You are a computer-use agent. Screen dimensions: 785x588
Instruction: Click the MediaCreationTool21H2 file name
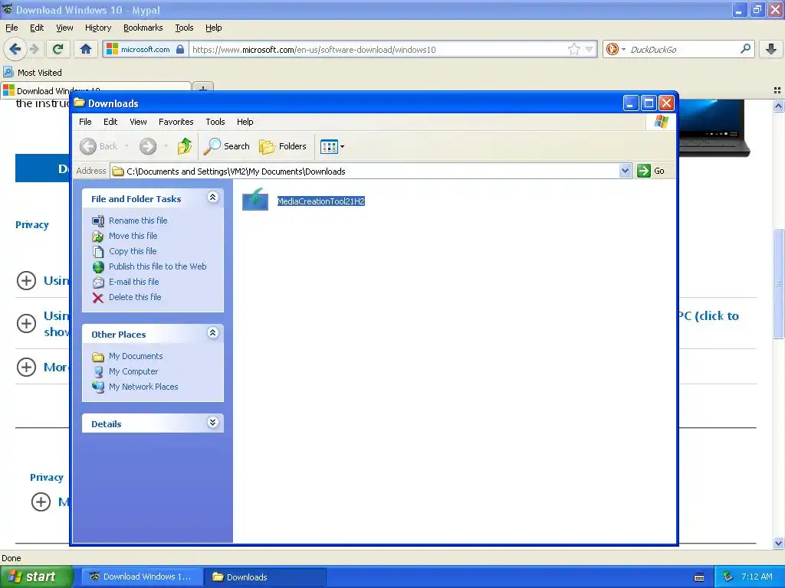click(x=321, y=201)
